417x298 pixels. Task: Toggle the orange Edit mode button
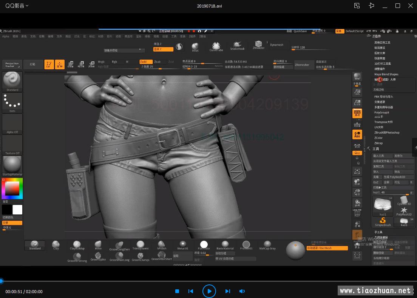pos(49,64)
